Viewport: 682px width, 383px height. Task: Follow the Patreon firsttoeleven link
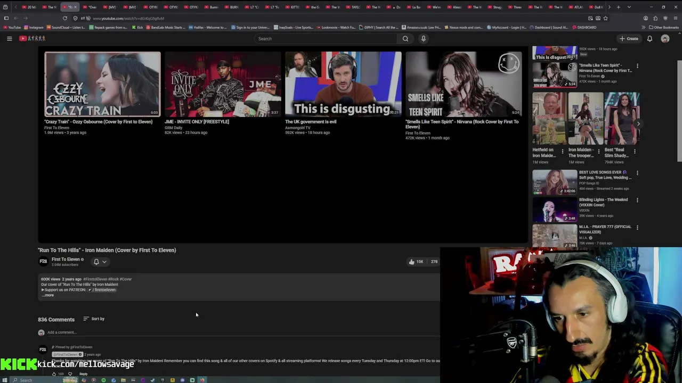click(x=102, y=290)
